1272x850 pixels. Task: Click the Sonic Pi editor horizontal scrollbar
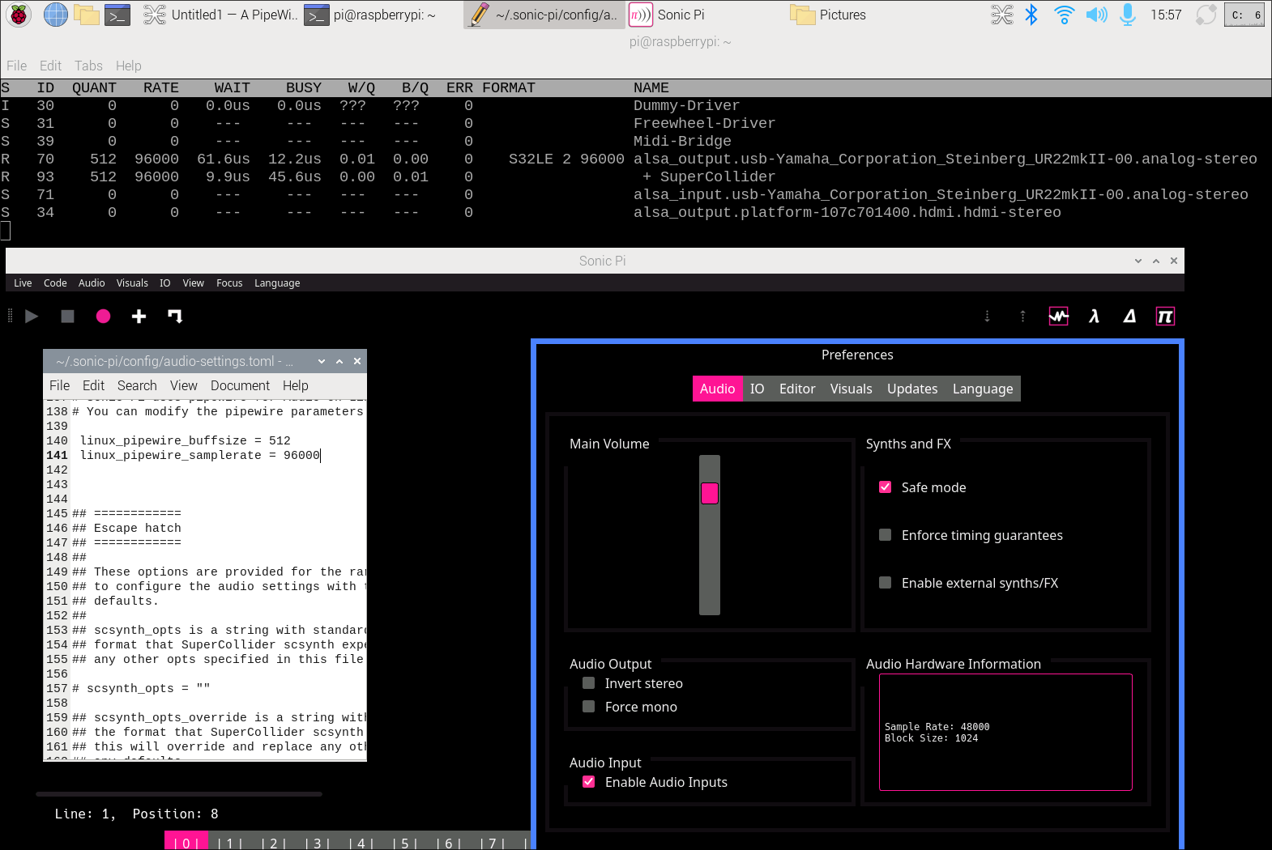point(179,794)
